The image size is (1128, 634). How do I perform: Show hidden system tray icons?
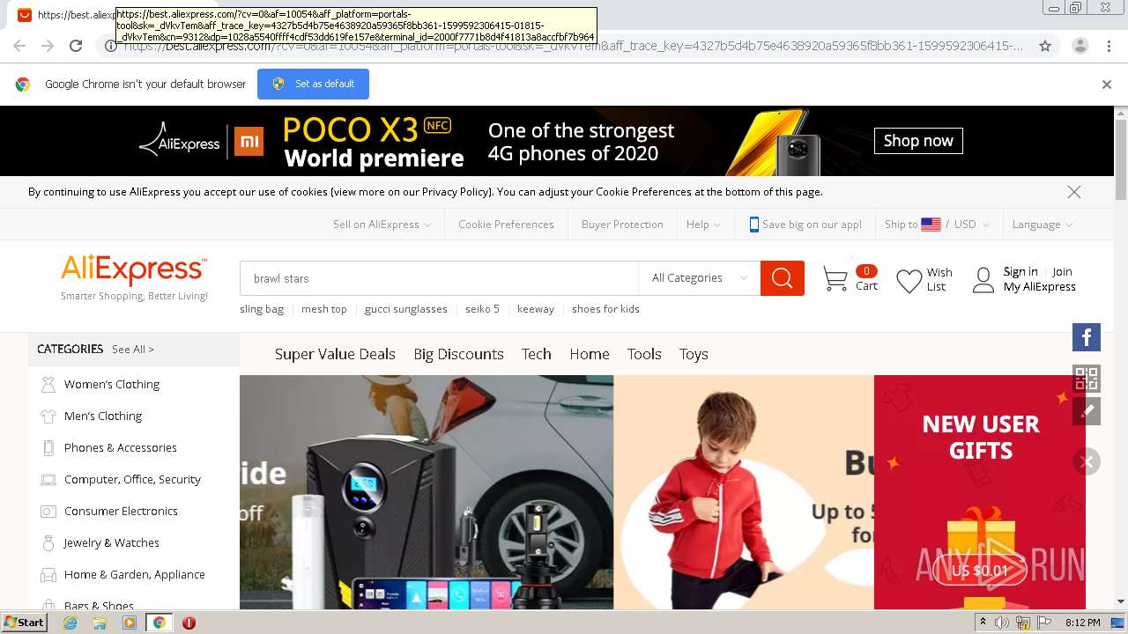point(983,622)
